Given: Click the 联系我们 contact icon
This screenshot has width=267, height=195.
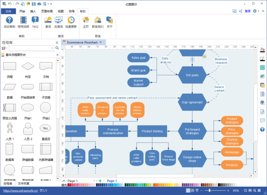Looking at the screenshot, I should (x=98, y=22).
